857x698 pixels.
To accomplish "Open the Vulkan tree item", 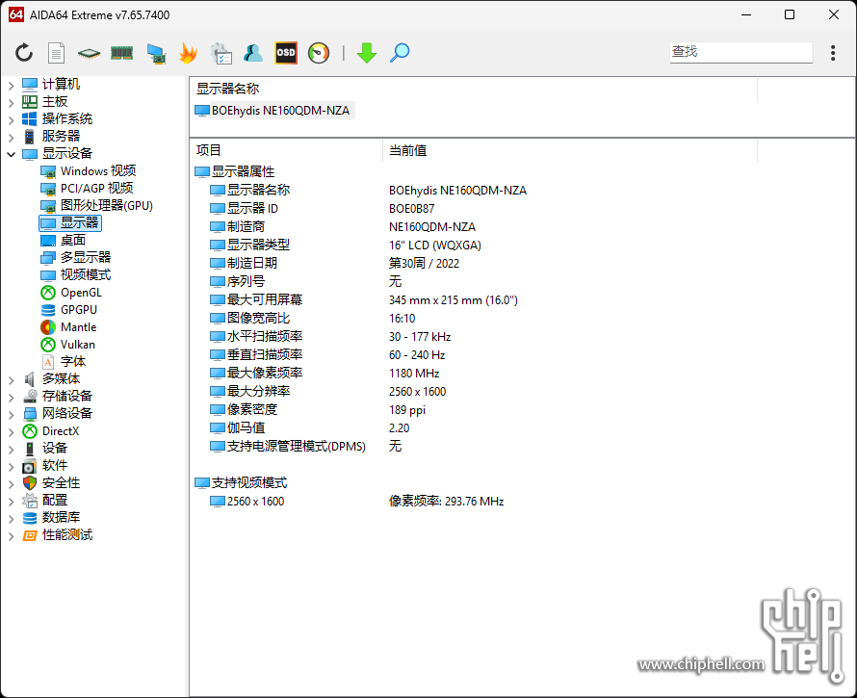I will [68, 345].
